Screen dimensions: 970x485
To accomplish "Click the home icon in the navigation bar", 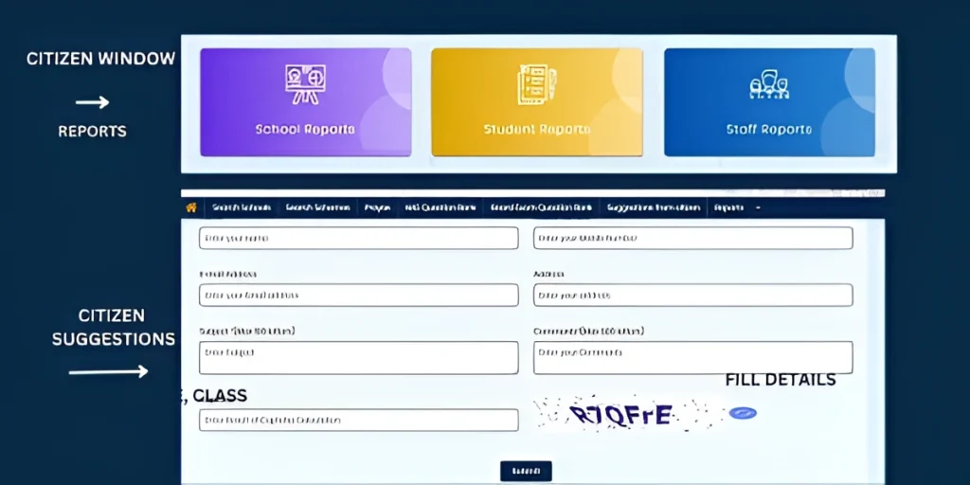I will pyautogui.click(x=191, y=207).
